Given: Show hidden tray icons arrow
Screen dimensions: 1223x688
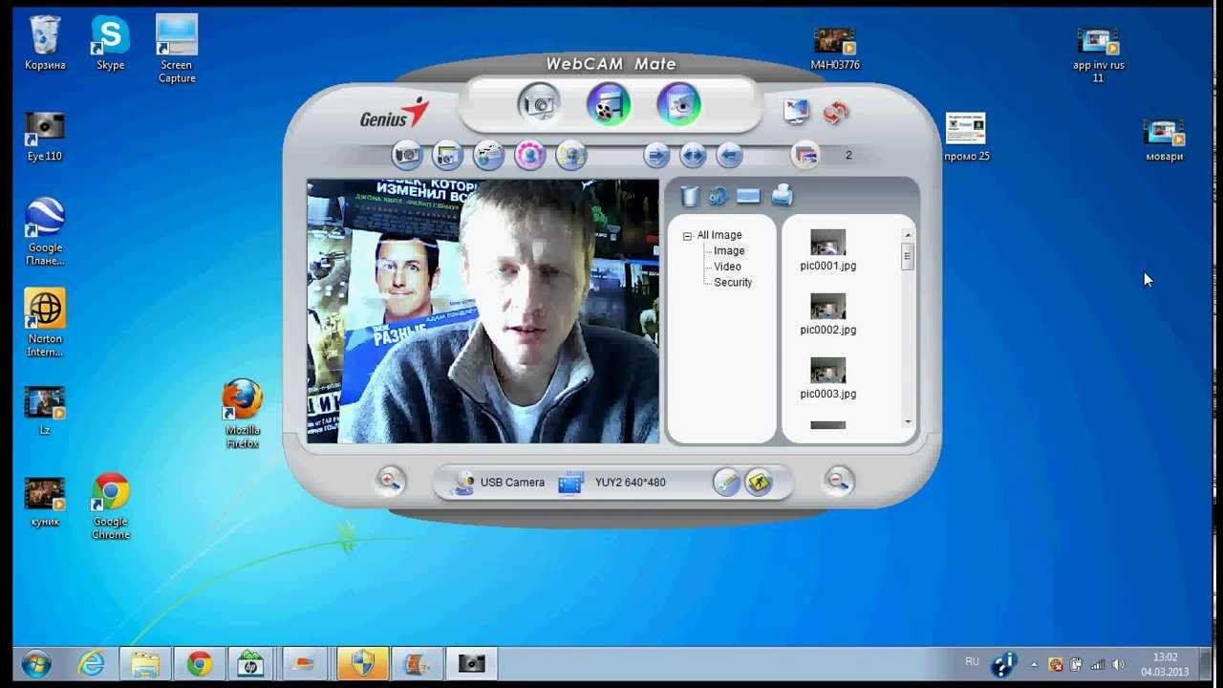Looking at the screenshot, I should tap(1034, 664).
